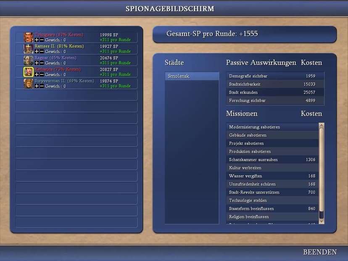348x261 pixels.
Task: Decrease espionage weight for Ragnar
Action: tap(42, 63)
